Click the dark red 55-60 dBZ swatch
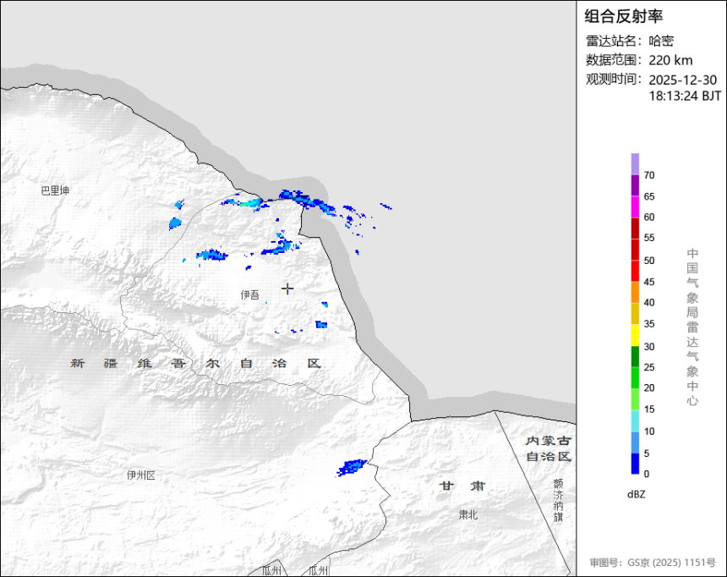727x577 pixels. tap(635, 228)
